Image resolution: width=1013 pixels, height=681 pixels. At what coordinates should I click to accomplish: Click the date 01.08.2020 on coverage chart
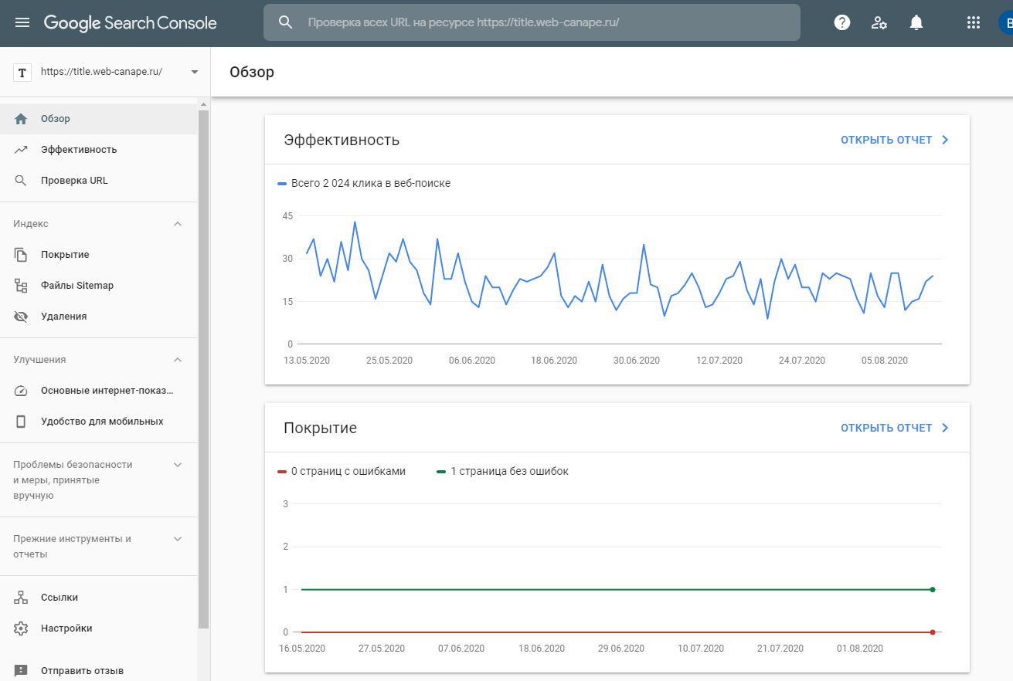pyautogui.click(x=859, y=649)
